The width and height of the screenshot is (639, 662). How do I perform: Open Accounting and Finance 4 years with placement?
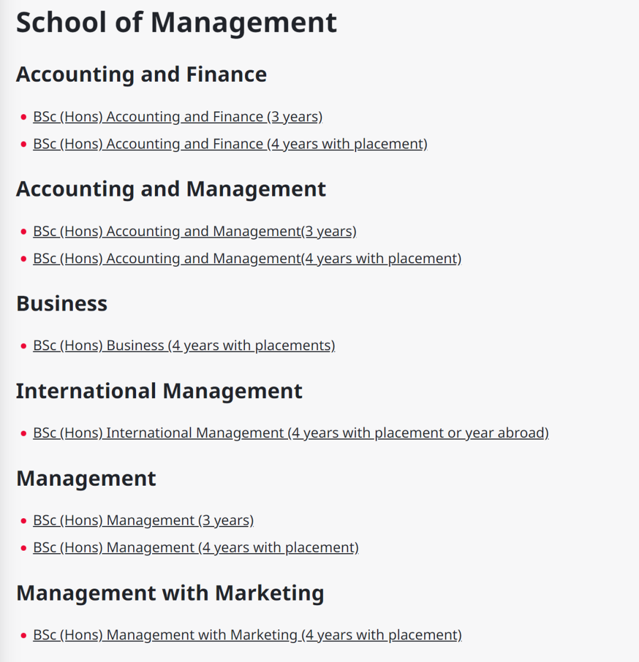pyautogui.click(x=230, y=144)
